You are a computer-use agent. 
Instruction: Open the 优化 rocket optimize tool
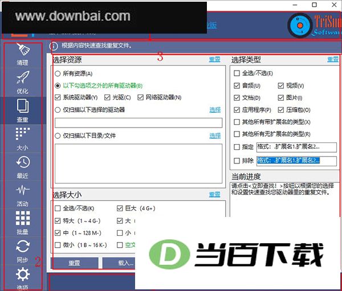point(23,82)
